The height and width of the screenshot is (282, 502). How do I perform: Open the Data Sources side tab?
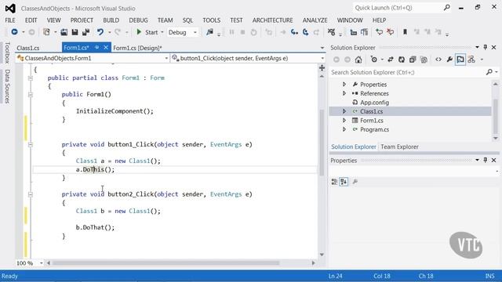click(x=7, y=86)
